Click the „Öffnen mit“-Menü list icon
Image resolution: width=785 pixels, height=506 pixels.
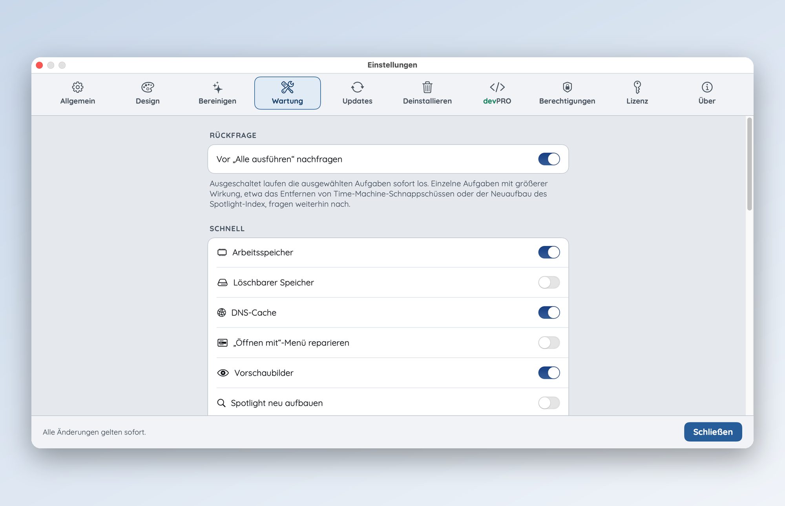pyautogui.click(x=223, y=343)
